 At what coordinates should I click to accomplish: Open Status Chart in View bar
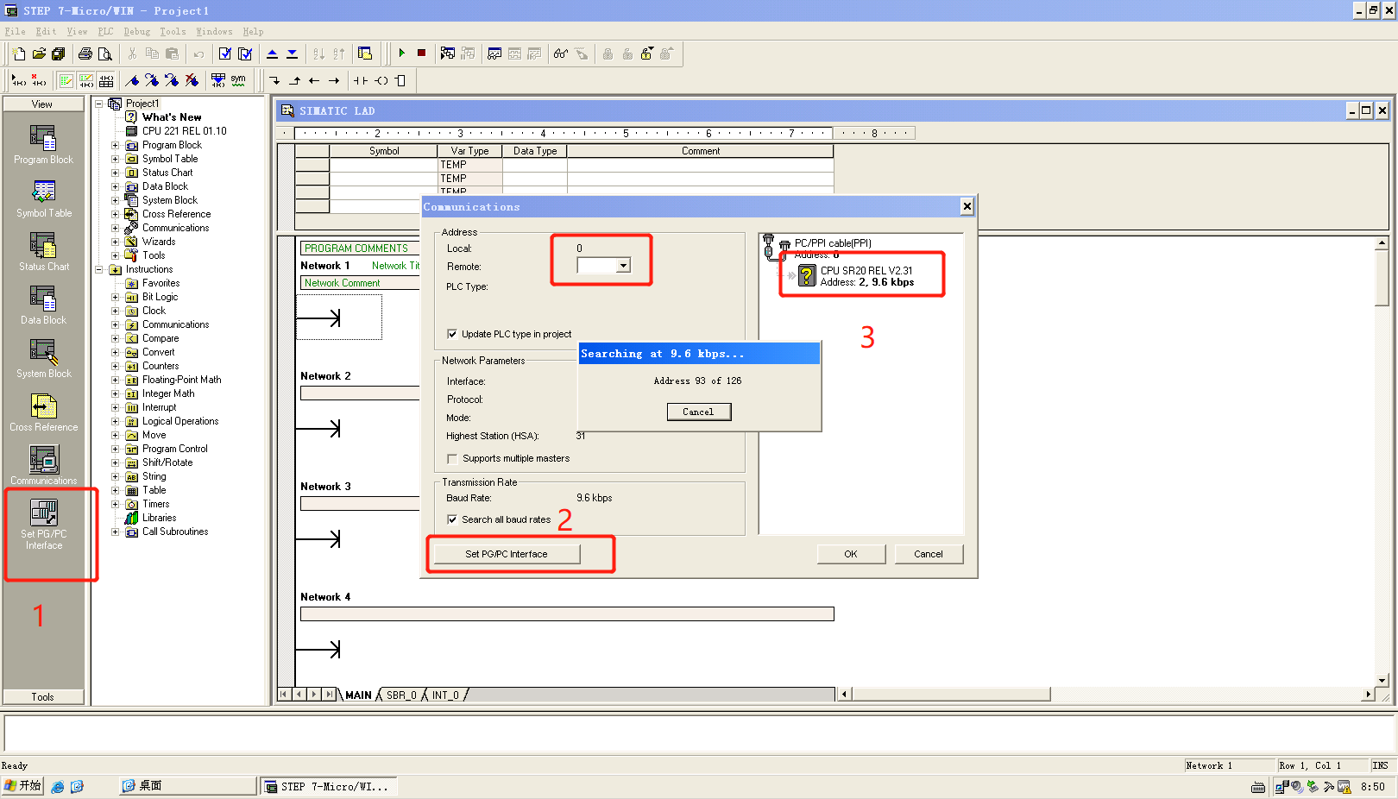tap(43, 251)
